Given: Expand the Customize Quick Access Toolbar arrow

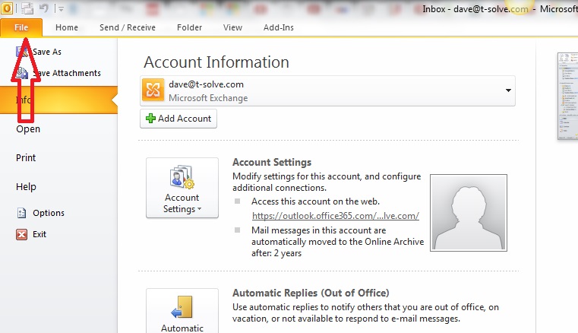Looking at the screenshot, I should coord(61,9).
